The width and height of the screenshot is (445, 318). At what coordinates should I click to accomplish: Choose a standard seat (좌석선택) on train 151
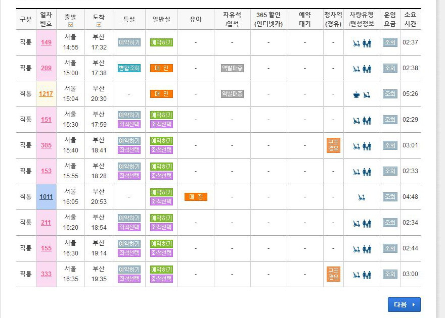[161, 124]
